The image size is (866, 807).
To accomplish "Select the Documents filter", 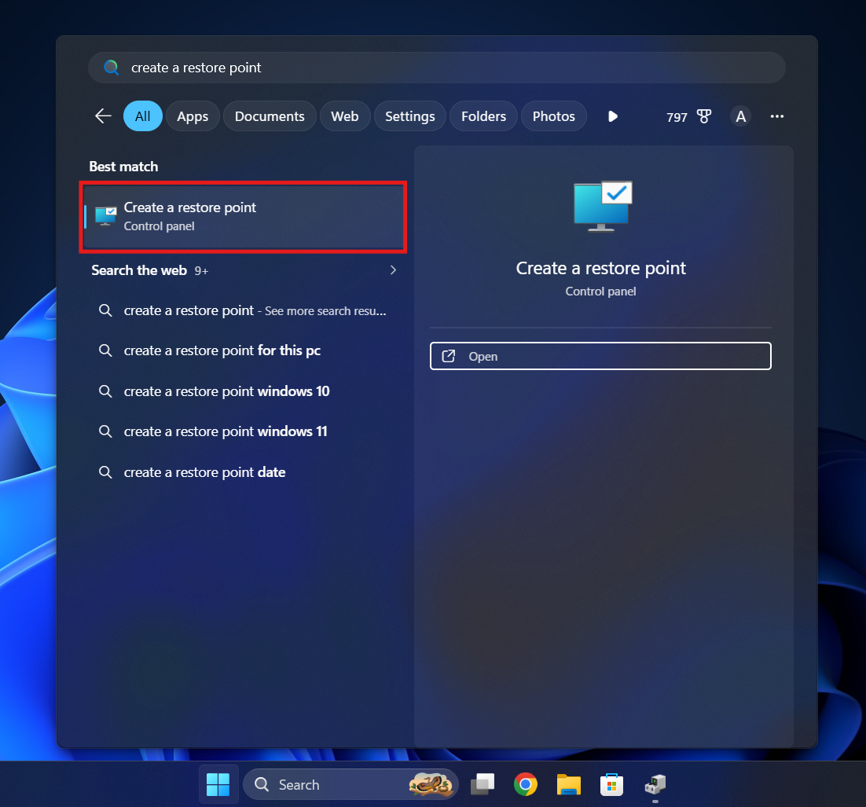I will tap(270, 116).
